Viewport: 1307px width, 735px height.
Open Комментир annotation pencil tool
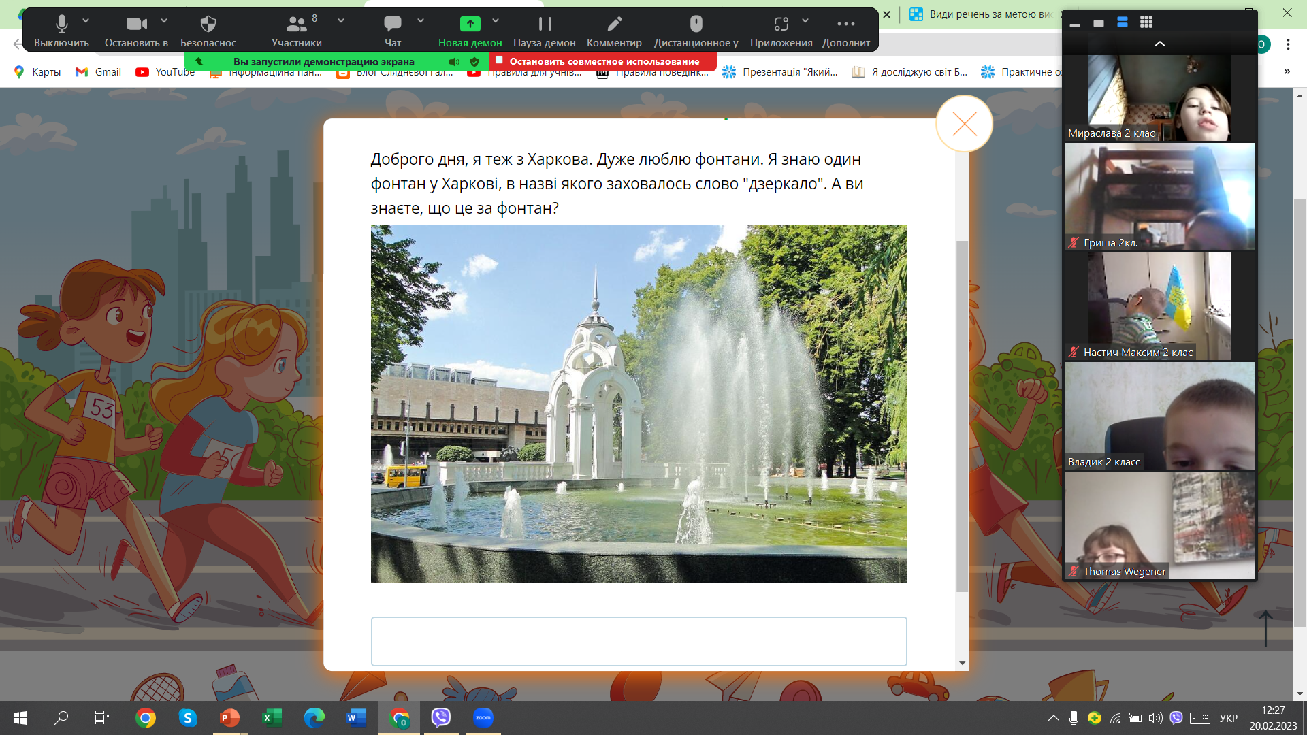point(614,31)
